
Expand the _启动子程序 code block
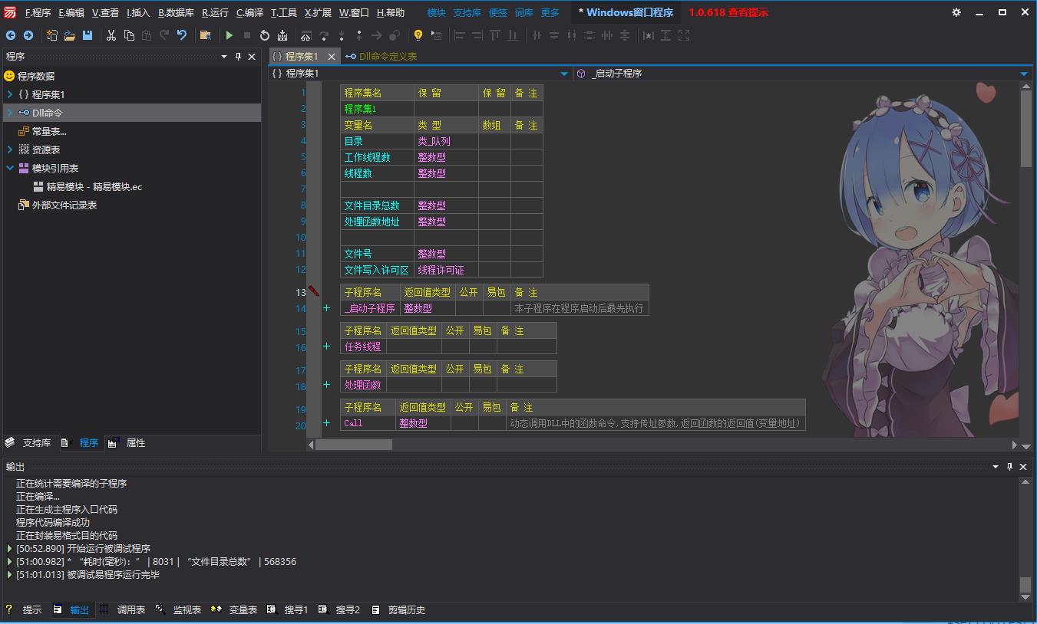[x=327, y=308]
